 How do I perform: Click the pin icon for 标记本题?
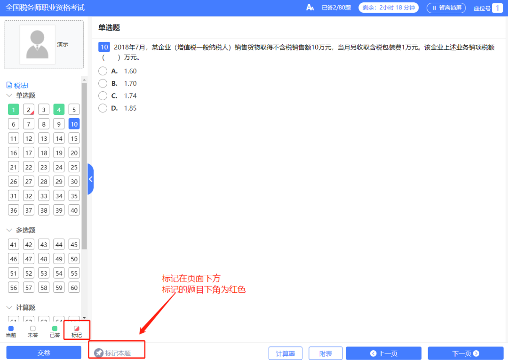[x=98, y=353]
